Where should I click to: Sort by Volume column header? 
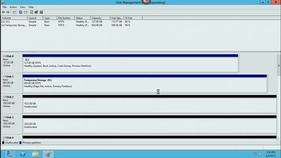(14, 18)
